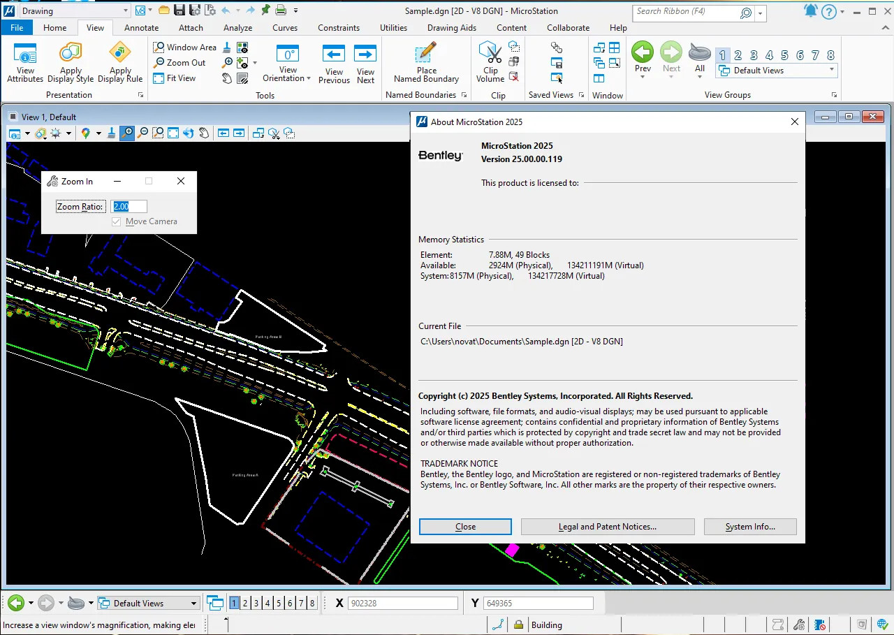Open Default Views dropdown in ribbon
This screenshot has height=635, width=894.
831,70
